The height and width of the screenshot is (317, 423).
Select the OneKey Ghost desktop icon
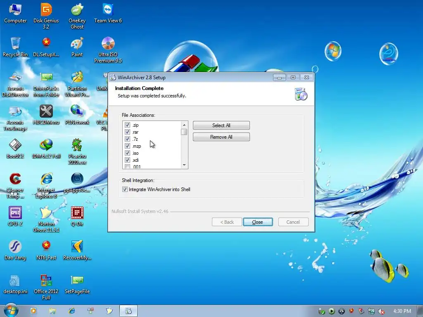pyautogui.click(x=77, y=16)
